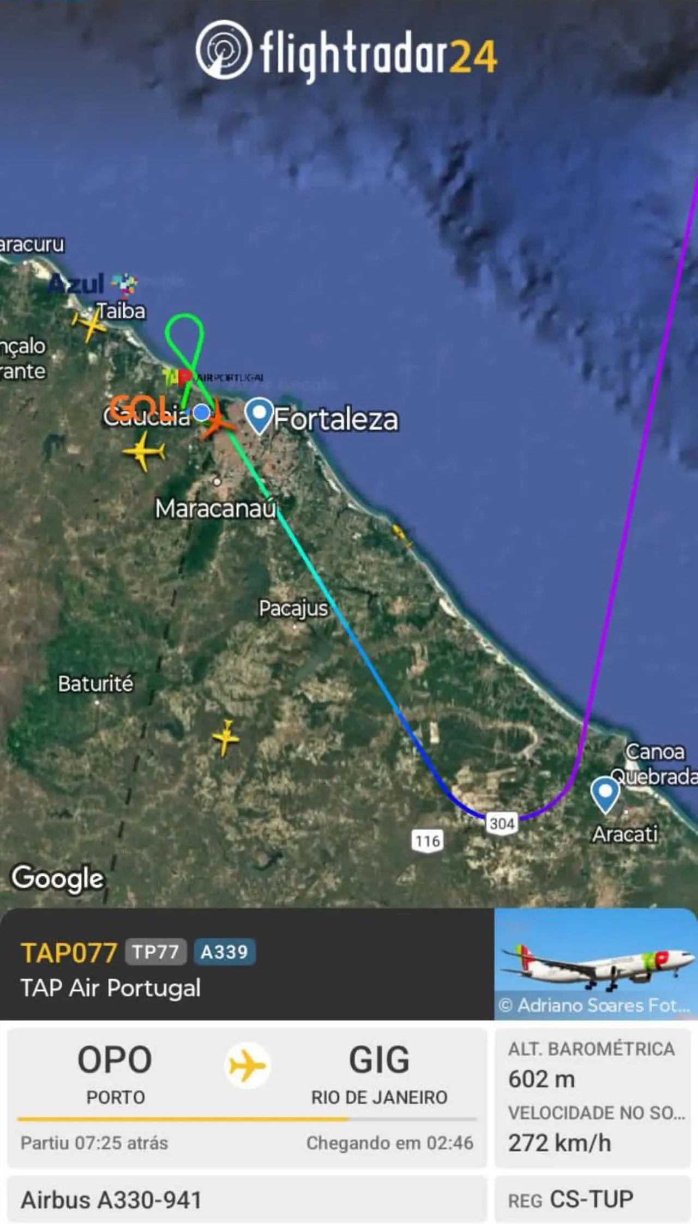Viewport: 698px width, 1224px height.
Task: Click the Fortaleza location pin
Action: point(258,416)
